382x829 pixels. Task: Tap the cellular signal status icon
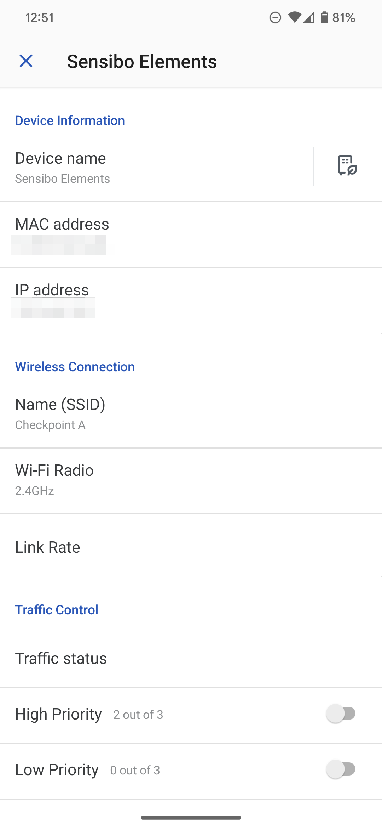[x=309, y=17]
